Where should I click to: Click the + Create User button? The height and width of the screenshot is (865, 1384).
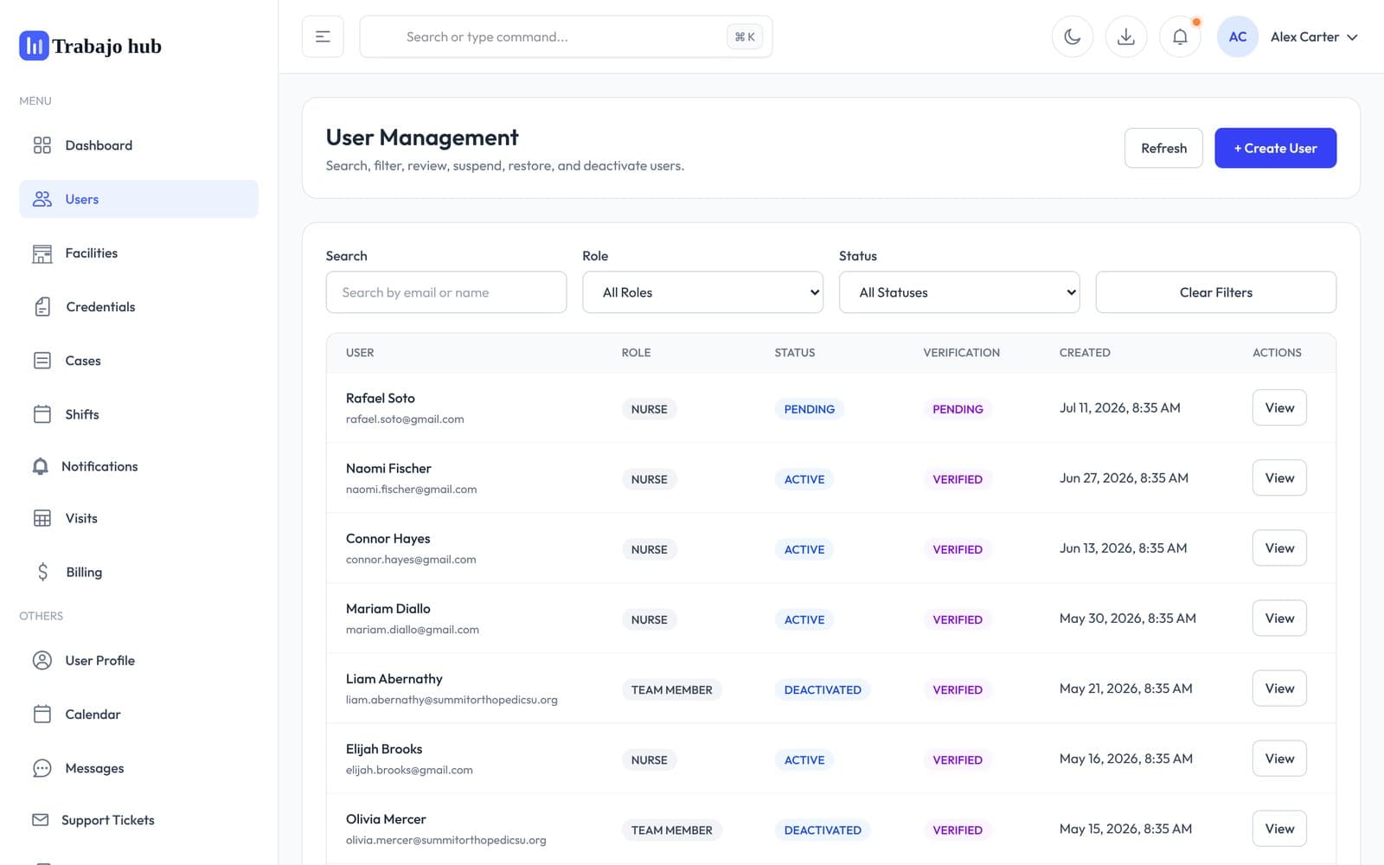point(1275,148)
